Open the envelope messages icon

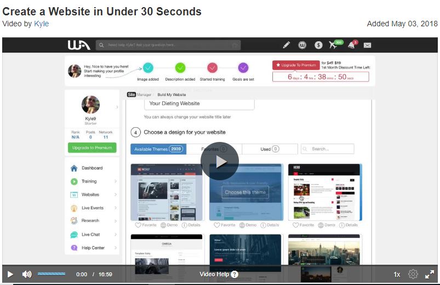tap(367, 45)
